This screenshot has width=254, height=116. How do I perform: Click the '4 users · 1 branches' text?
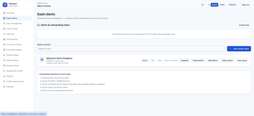point(171,61)
